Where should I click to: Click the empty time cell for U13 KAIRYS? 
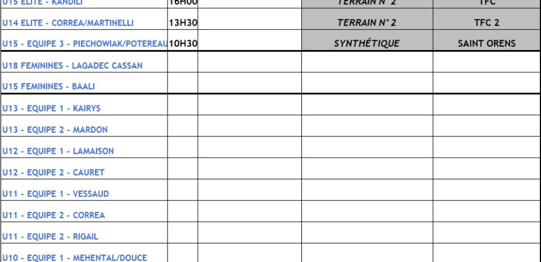coord(183,108)
